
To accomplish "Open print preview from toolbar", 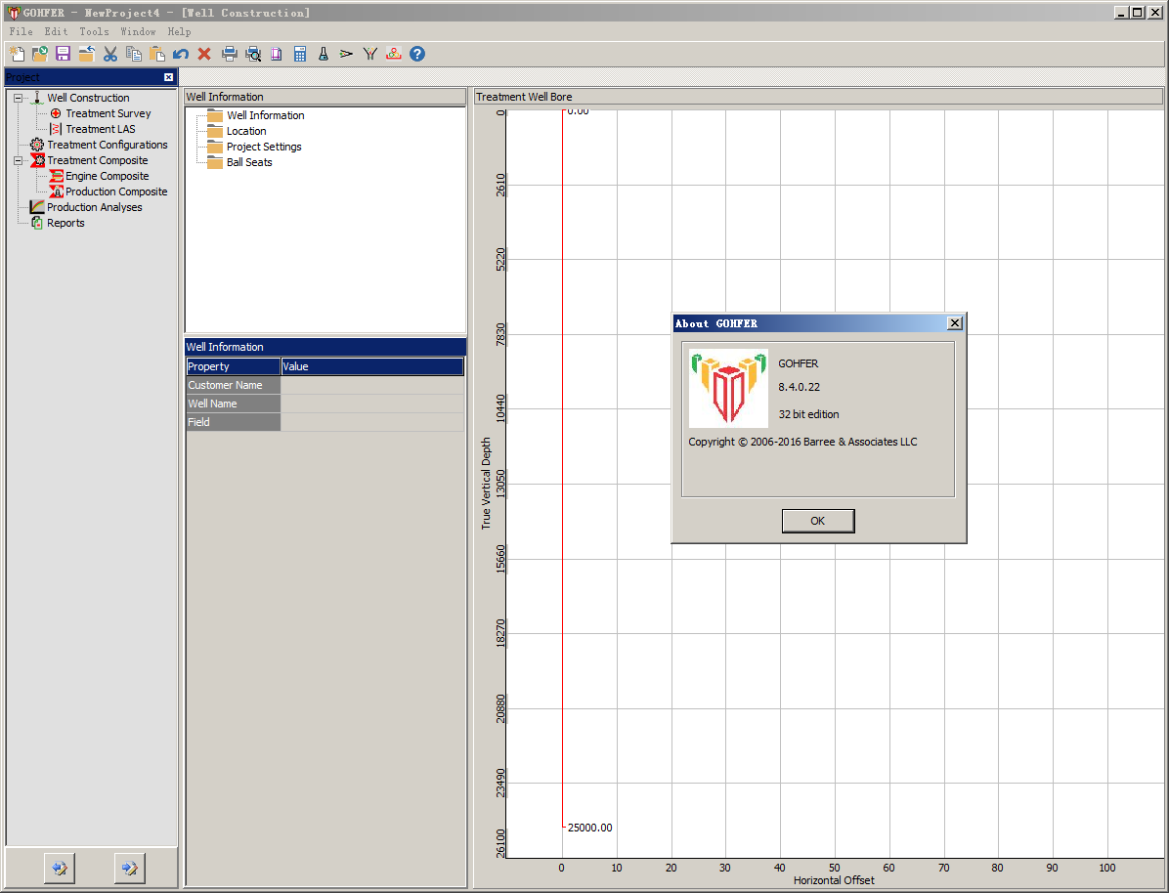I will [x=253, y=54].
